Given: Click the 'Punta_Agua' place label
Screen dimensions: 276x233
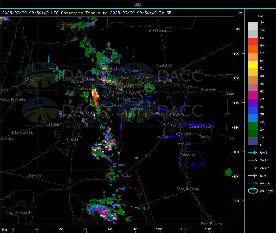Looking at the screenshot, I should click(140, 208).
